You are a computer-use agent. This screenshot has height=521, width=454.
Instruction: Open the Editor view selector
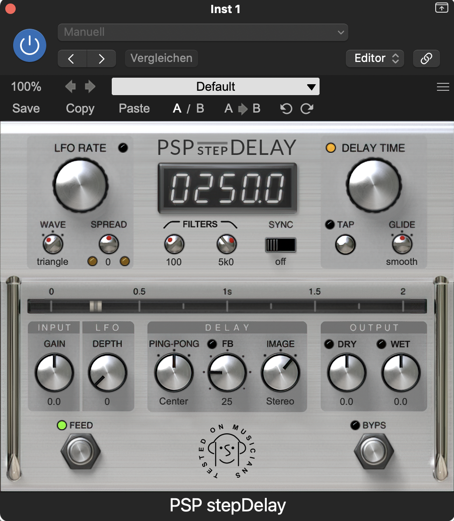tap(375, 58)
